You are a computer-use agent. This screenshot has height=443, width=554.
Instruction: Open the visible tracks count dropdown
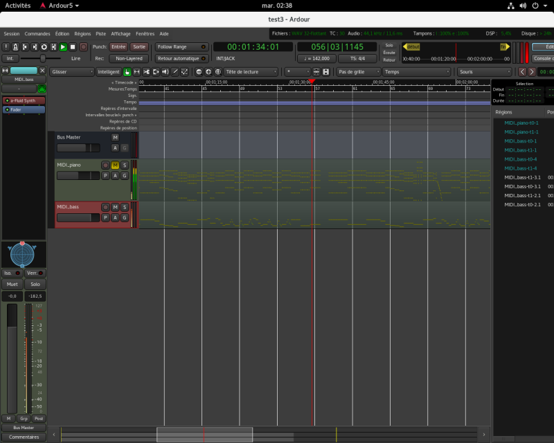click(298, 72)
